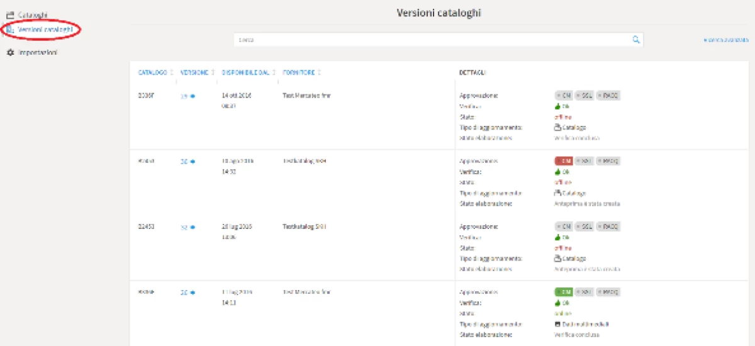Sort by the Disponibile dal column
Image resolution: width=755 pixels, height=346 pixels.
pos(245,73)
